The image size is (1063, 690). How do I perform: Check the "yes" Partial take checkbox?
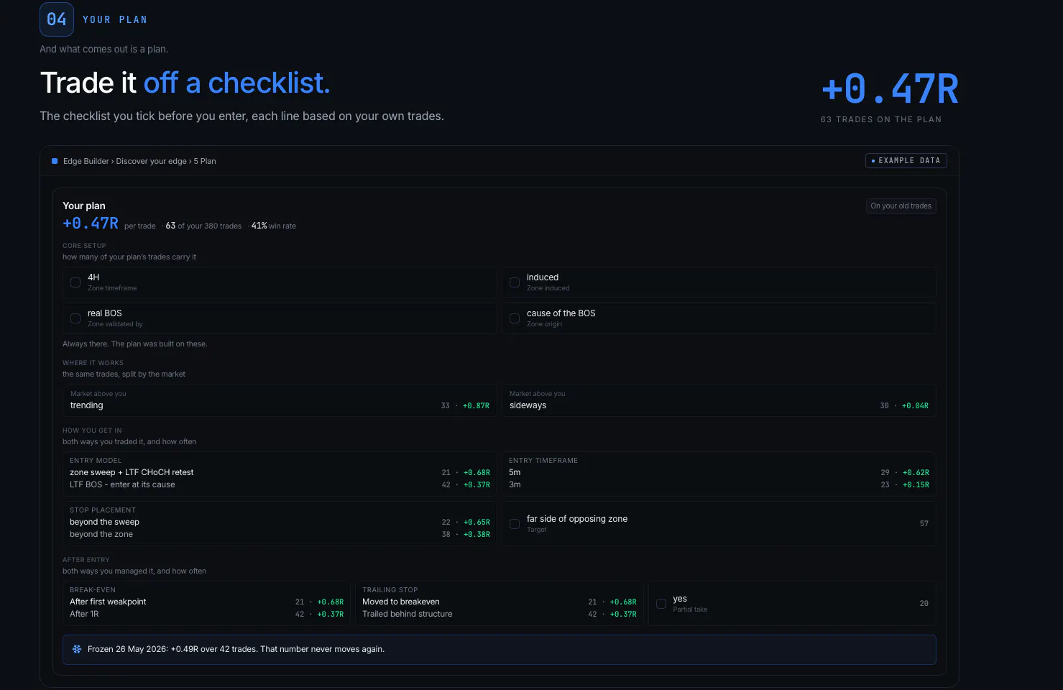click(x=661, y=604)
